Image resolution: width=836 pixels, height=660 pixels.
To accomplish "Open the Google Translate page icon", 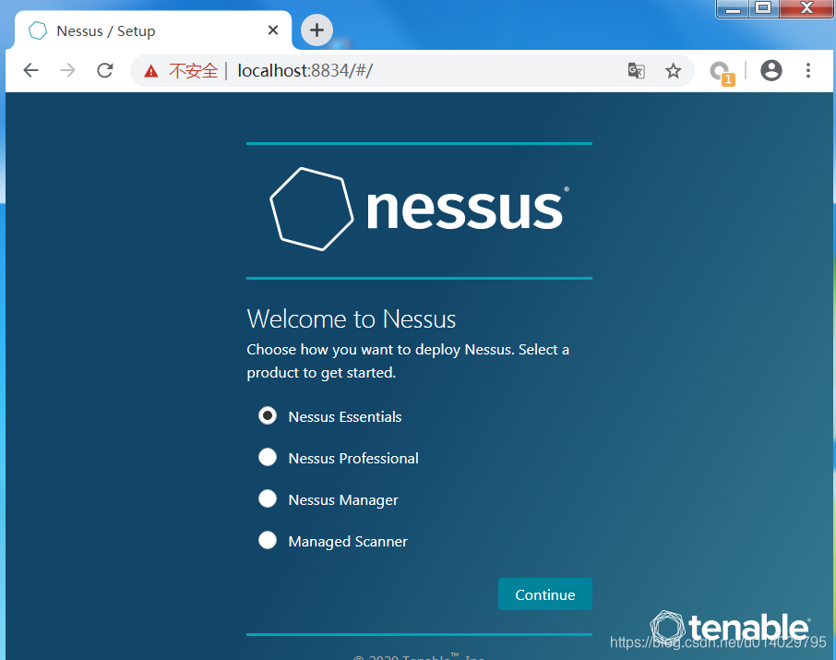I will tap(636, 70).
